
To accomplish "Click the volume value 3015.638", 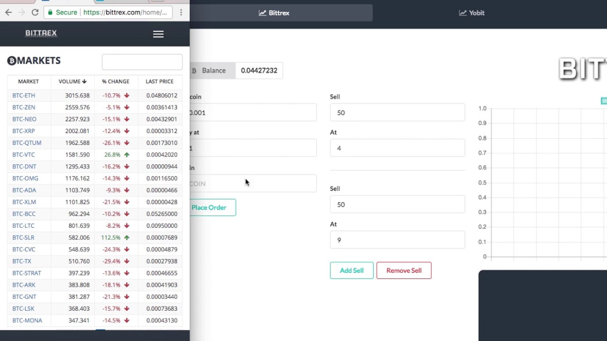I will [77, 96].
